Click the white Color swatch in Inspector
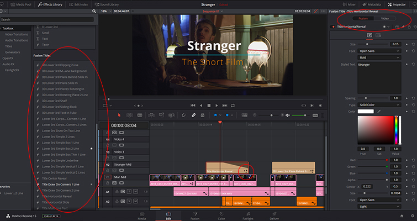The width and height of the screenshot is (417, 221). tap(366, 112)
